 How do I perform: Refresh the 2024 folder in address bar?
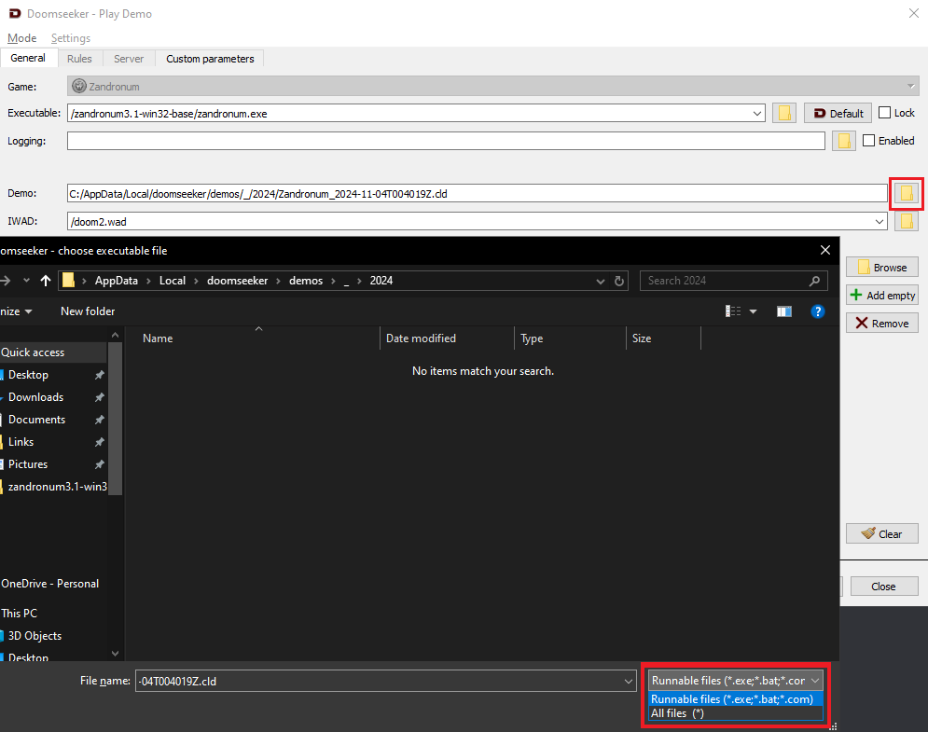[620, 281]
